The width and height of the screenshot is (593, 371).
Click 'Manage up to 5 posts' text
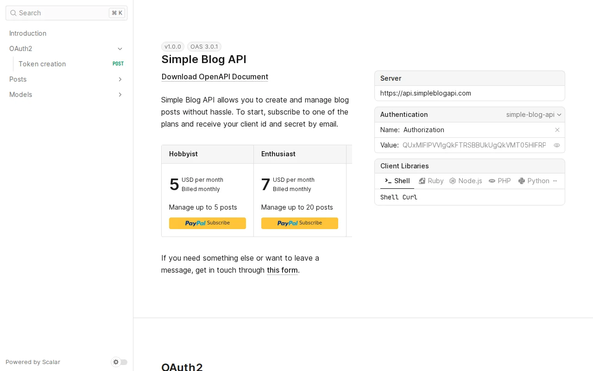tap(203, 207)
